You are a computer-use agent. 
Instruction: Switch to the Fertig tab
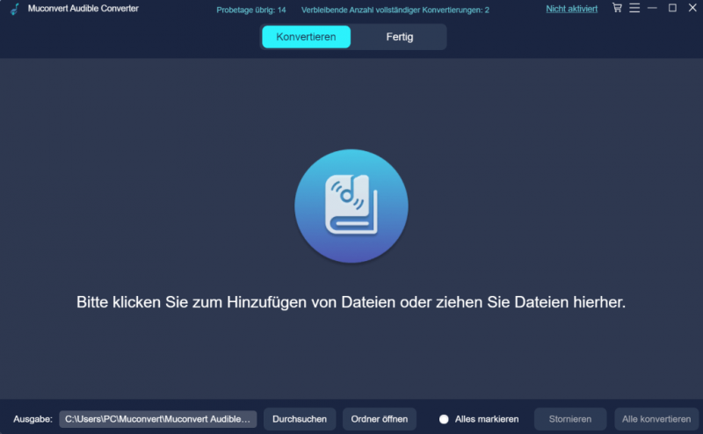click(400, 37)
